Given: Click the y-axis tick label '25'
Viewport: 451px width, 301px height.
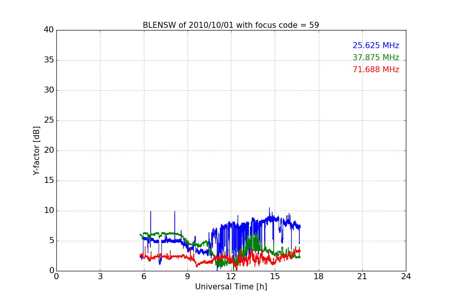Looking at the screenshot, I should (x=49, y=120).
